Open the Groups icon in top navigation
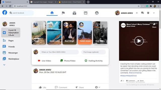This screenshot has width=161, height=90. point(97,13)
